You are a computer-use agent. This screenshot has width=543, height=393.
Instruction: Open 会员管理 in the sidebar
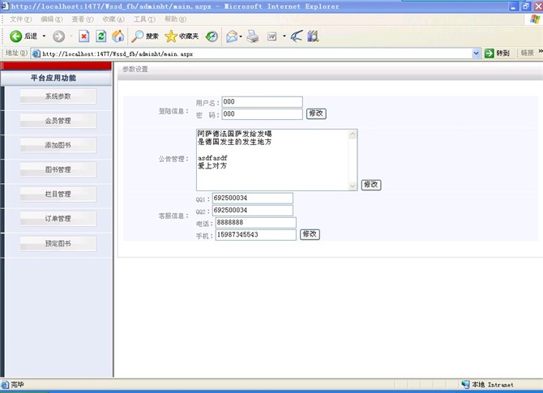pyautogui.click(x=58, y=121)
